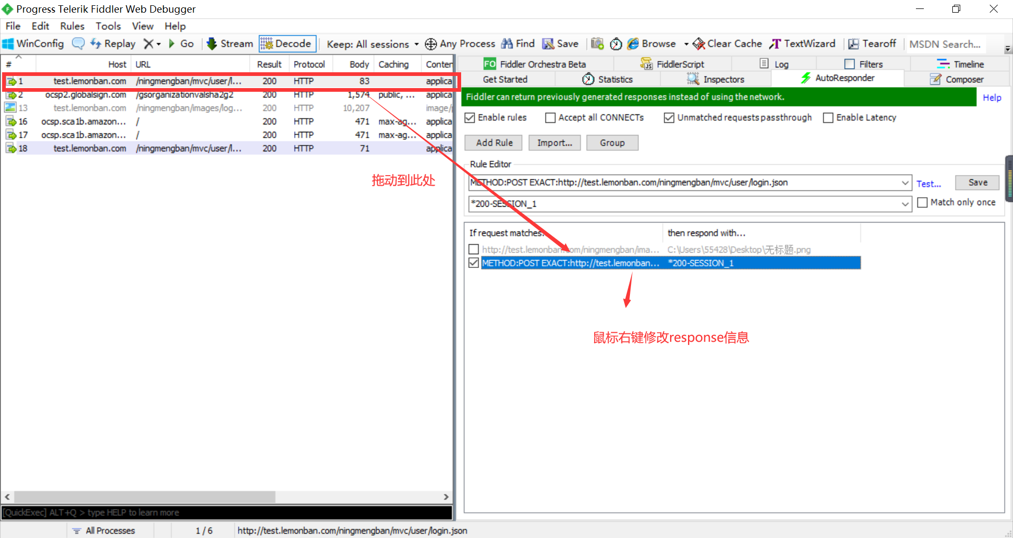Toggle Unmatched requests passthrough checkbox
The width and height of the screenshot is (1013, 538).
pos(669,118)
